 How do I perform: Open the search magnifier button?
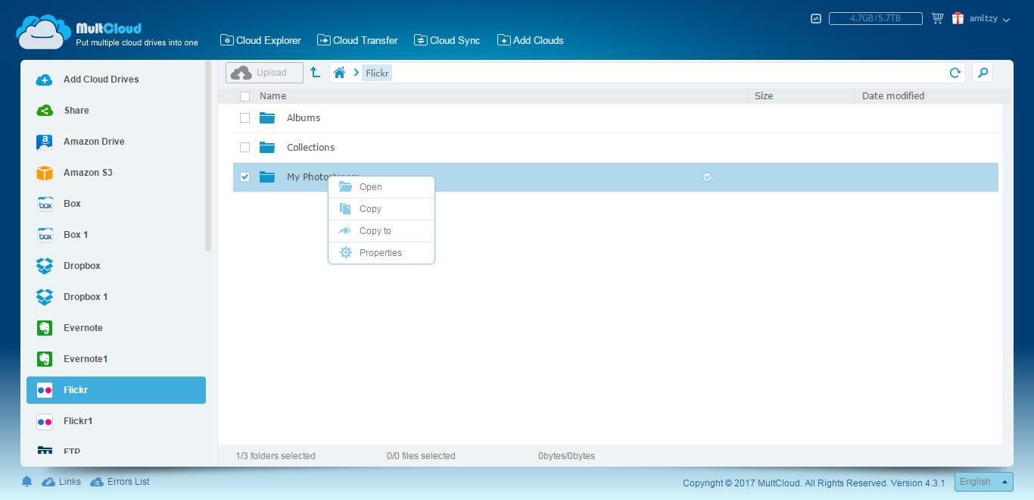click(x=983, y=73)
